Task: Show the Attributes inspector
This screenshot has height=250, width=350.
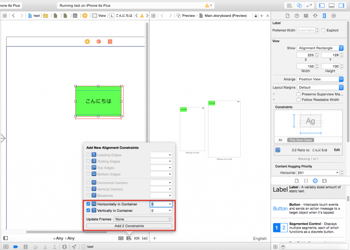Action: 315,16
